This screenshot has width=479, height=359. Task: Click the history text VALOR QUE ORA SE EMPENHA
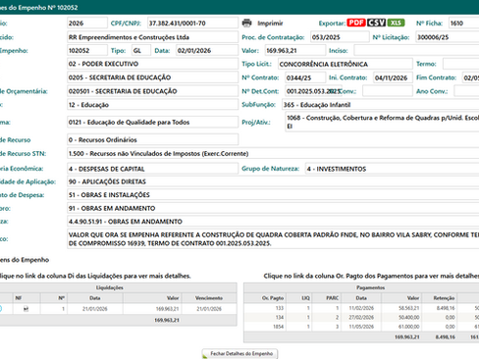pos(273,239)
